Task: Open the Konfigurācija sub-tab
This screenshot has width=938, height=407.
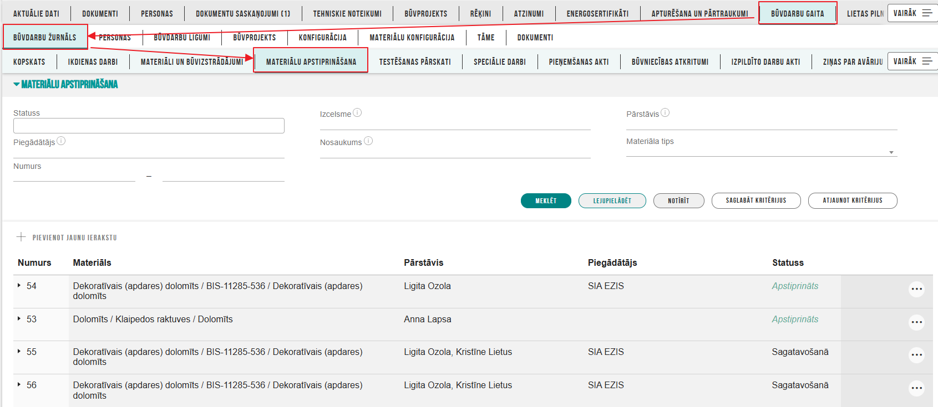Action: click(x=323, y=38)
